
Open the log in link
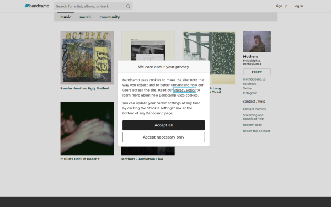[x=298, y=6]
